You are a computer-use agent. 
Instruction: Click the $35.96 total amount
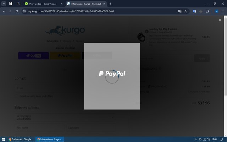point(204,103)
